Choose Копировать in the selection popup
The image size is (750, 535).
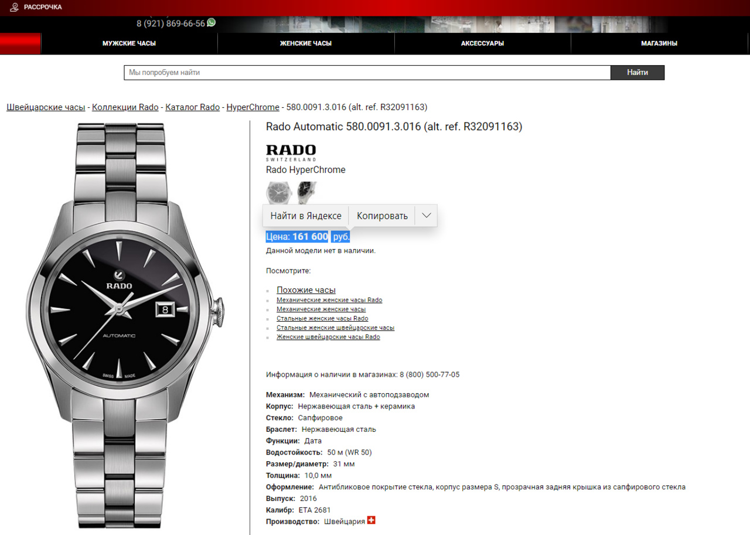click(382, 216)
